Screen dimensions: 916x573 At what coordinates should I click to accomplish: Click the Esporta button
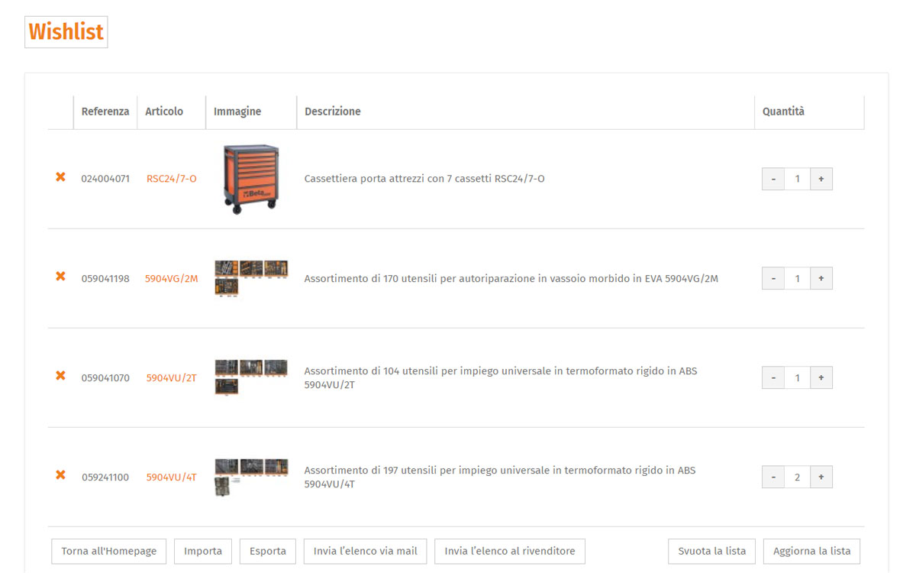point(268,551)
